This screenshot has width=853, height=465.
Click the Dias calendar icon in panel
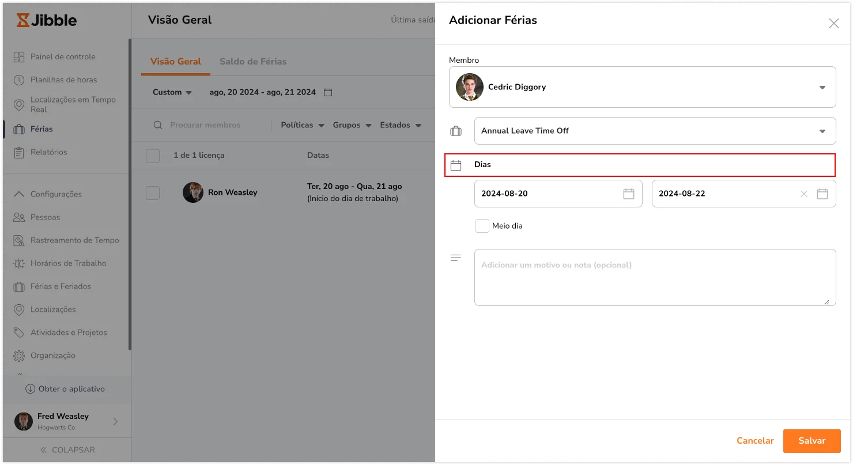pyautogui.click(x=456, y=165)
